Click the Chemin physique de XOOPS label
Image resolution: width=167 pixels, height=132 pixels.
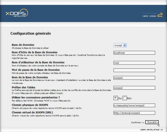pyautogui.click(x=30, y=105)
